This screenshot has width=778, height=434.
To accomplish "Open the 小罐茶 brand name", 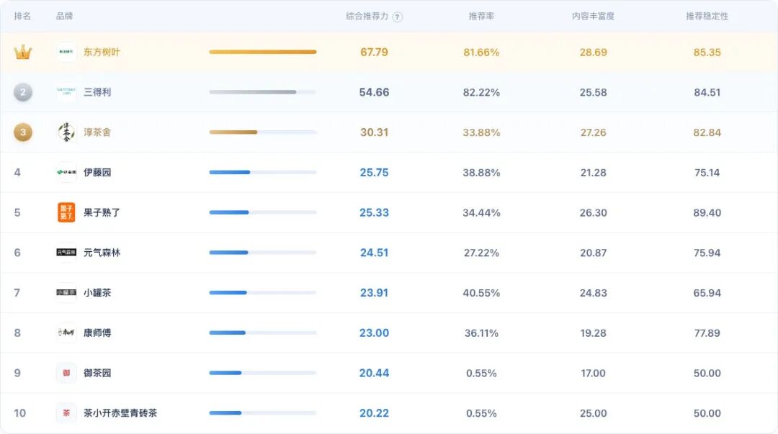I will (x=97, y=293).
